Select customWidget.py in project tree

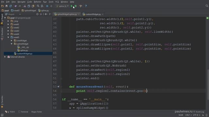coord(24,54)
